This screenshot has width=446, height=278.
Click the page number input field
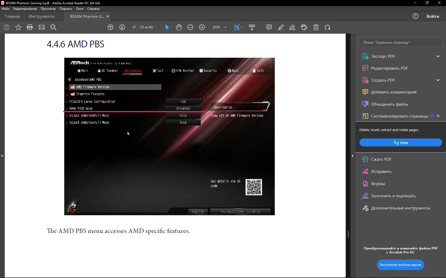pos(134,27)
